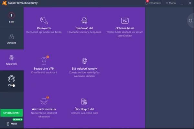The height and width of the screenshot is (129, 194).
Task: Click the AntiTrack Premium title
Action: point(44,109)
